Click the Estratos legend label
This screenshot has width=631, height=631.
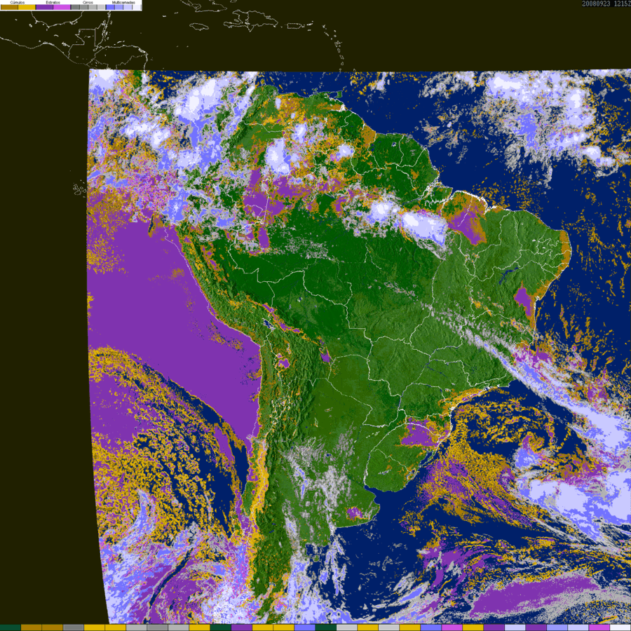53,2
